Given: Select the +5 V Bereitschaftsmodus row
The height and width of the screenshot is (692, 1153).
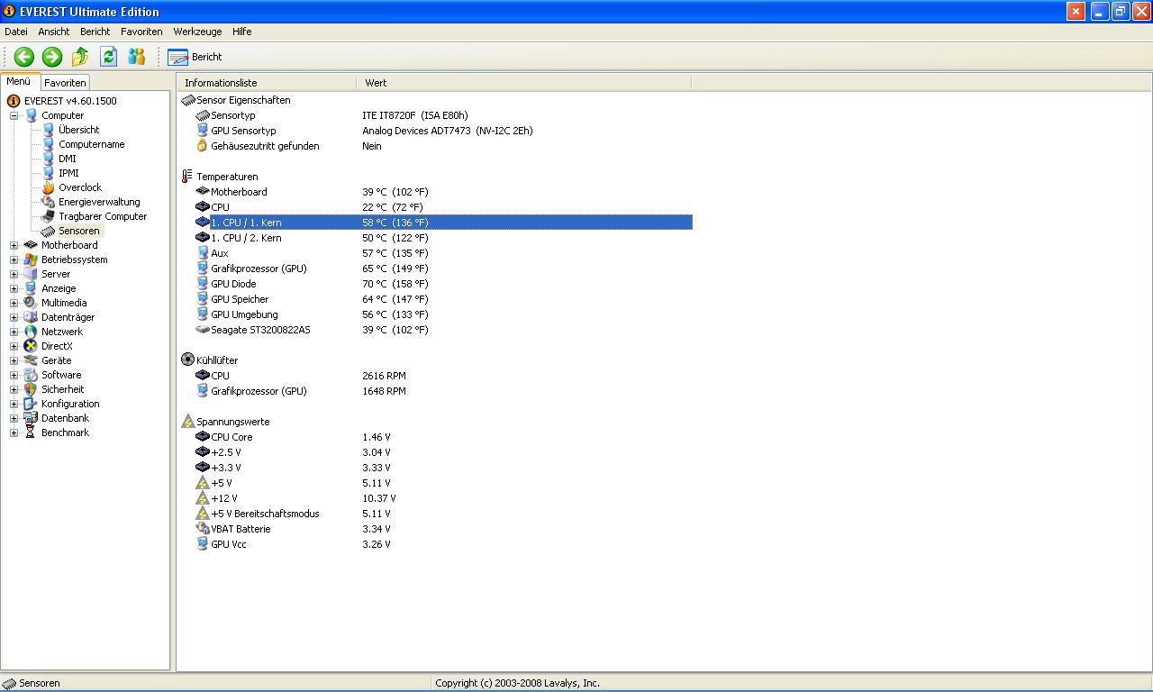Looking at the screenshot, I should (435, 514).
